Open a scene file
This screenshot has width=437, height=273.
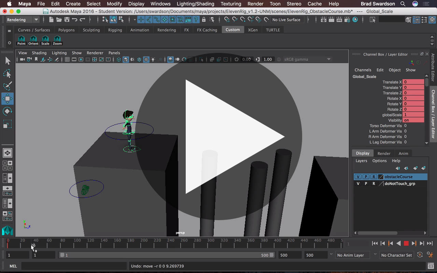[x=59, y=20]
